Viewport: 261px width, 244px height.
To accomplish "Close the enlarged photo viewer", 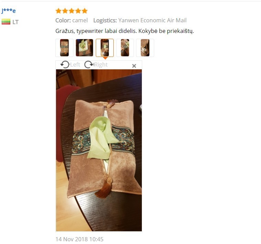I will 134,66.
